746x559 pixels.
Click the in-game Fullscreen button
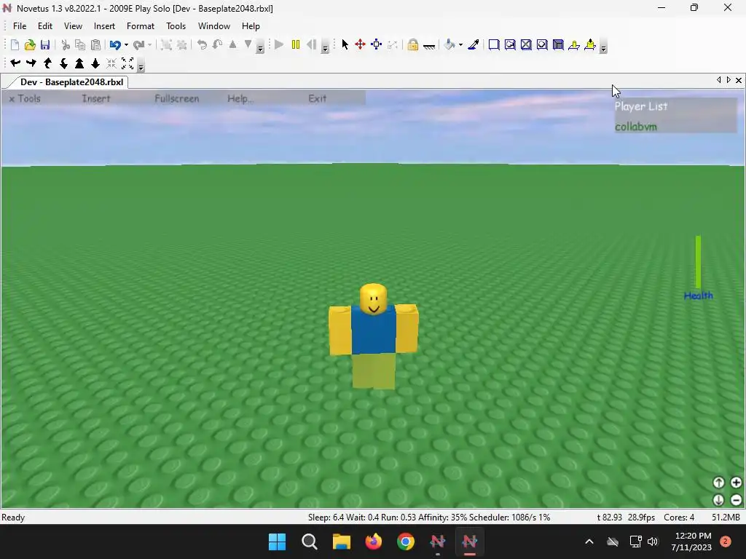point(176,98)
